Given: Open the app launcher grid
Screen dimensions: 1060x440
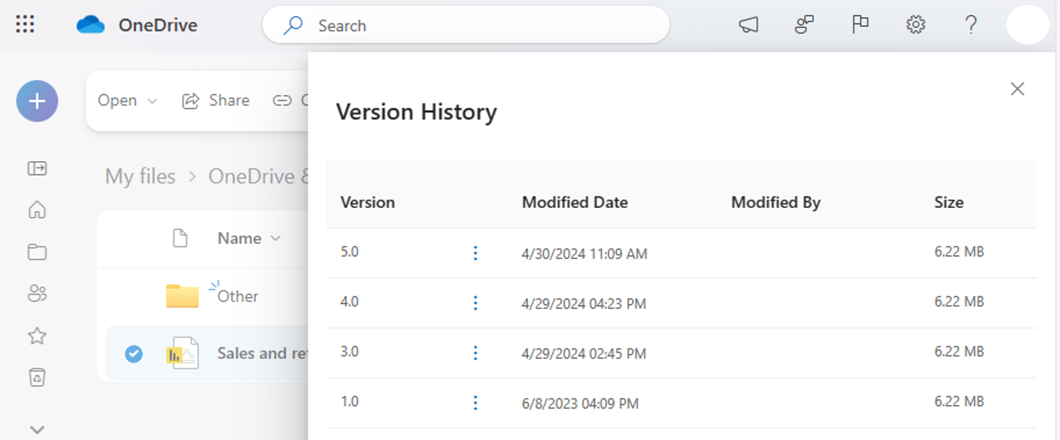Looking at the screenshot, I should pyautogui.click(x=25, y=24).
